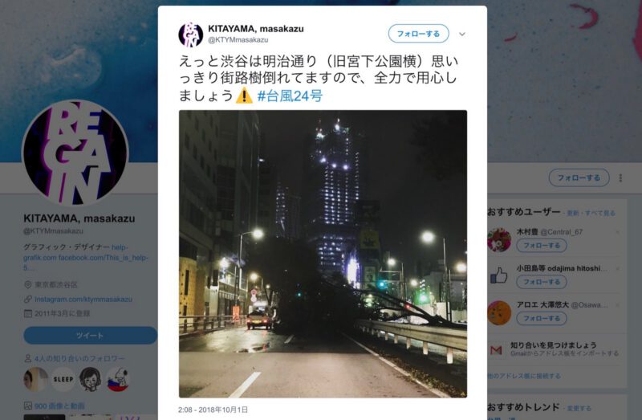This screenshot has height=420, width=642.
Task: Click the tweet author's REGAIN avatar icon
Action: 191,34
